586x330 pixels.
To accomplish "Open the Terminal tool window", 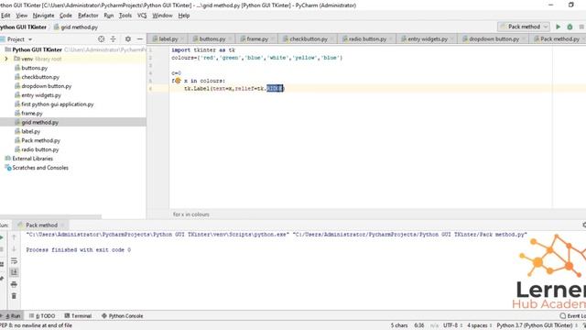I will click(x=78, y=315).
